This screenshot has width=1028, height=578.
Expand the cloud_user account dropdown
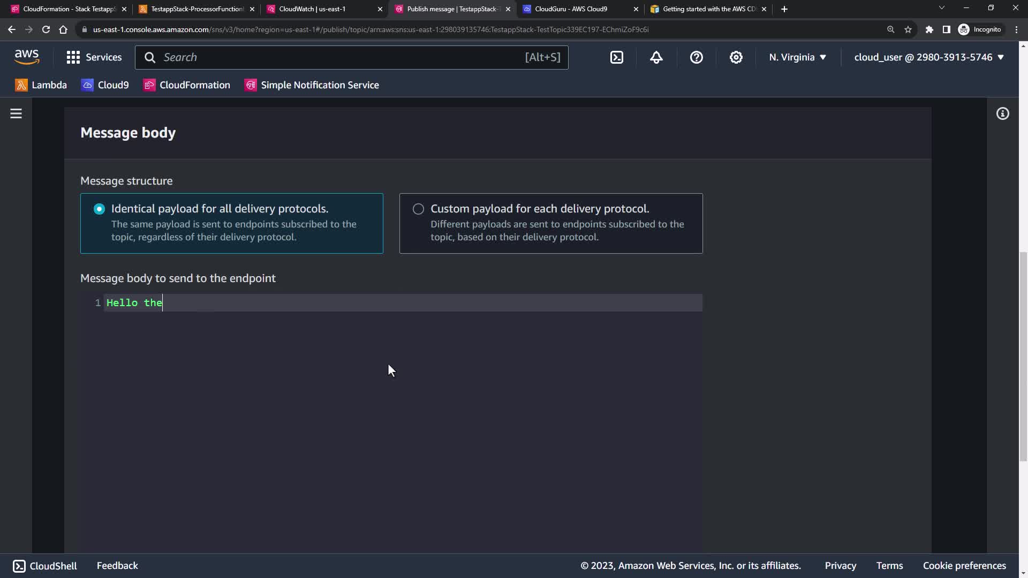[928, 57]
